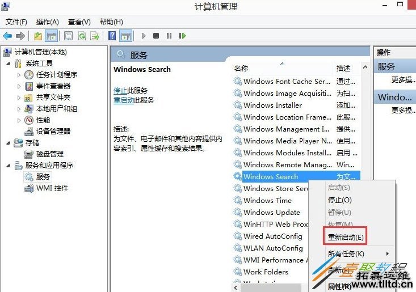The height and width of the screenshot is (292, 416).
Task: Select 共享文件夹 in the tree
Action: coord(53,98)
